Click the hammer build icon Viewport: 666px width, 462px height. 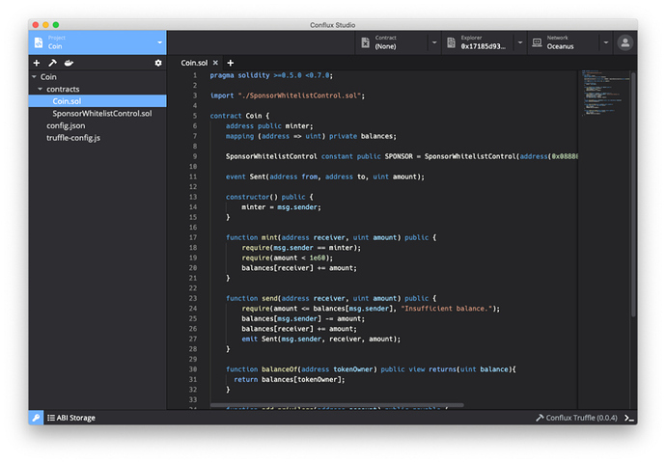click(52, 63)
